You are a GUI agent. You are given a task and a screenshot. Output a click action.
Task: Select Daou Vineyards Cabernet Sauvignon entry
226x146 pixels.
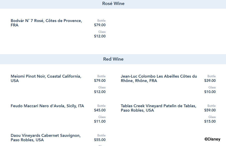tap(46, 138)
